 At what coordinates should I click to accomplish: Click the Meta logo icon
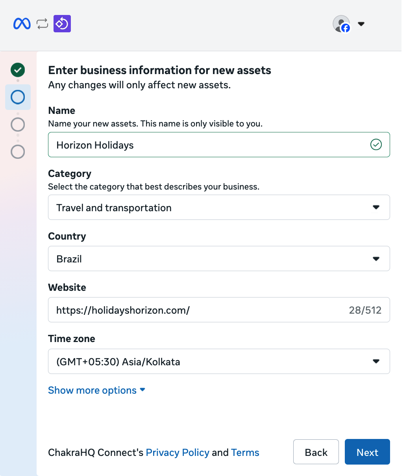22,24
